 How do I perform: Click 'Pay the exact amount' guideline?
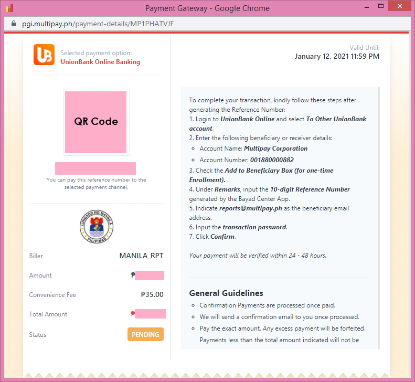click(x=282, y=328)
